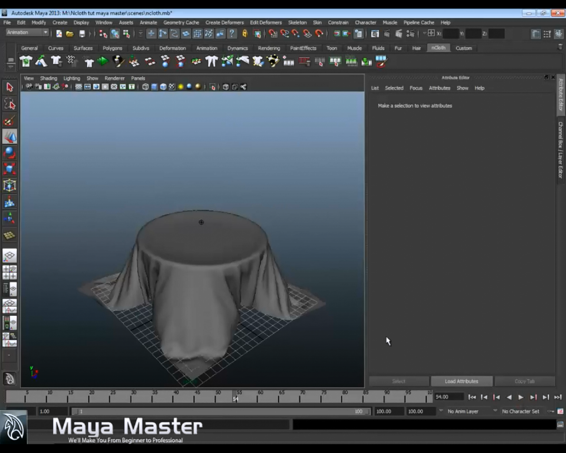This screenshot has width=566, height=453.
Task: Activate the Paint Selection tool
Action: coord(10,120)
